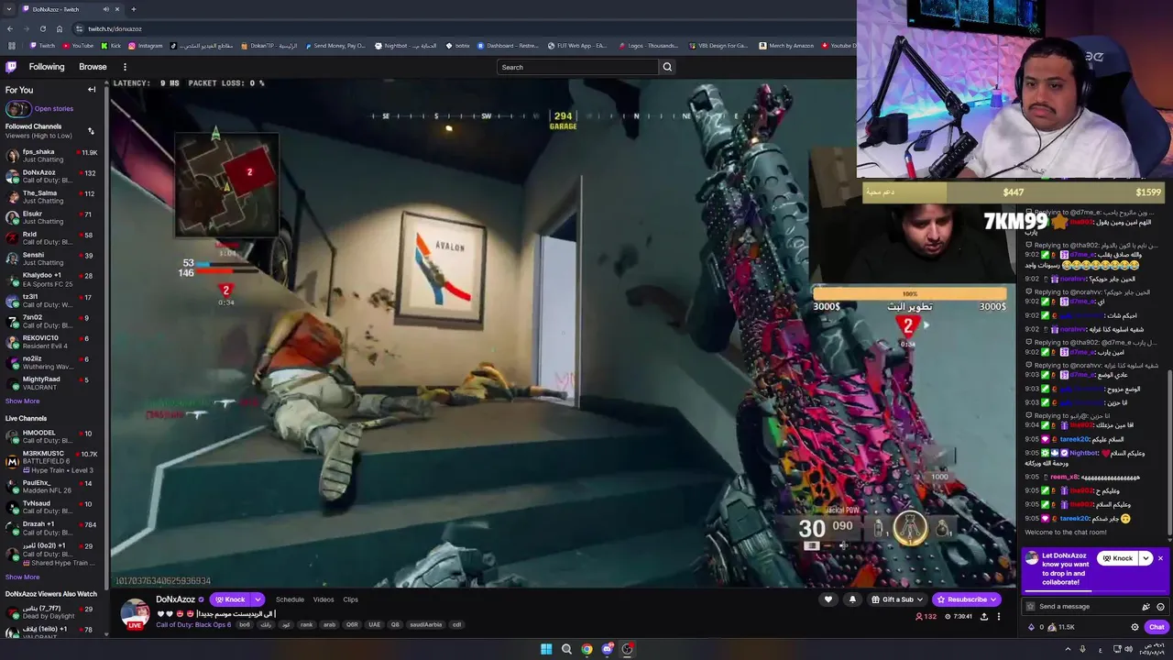Mute the DoNxAzoz tab audio icon
Image resolution: width=1173 pixels, height=660 pixels.
coord(104,9)
